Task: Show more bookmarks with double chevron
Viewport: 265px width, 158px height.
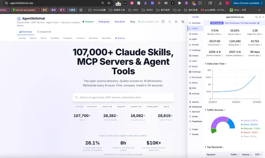Action: pos(259,10)
